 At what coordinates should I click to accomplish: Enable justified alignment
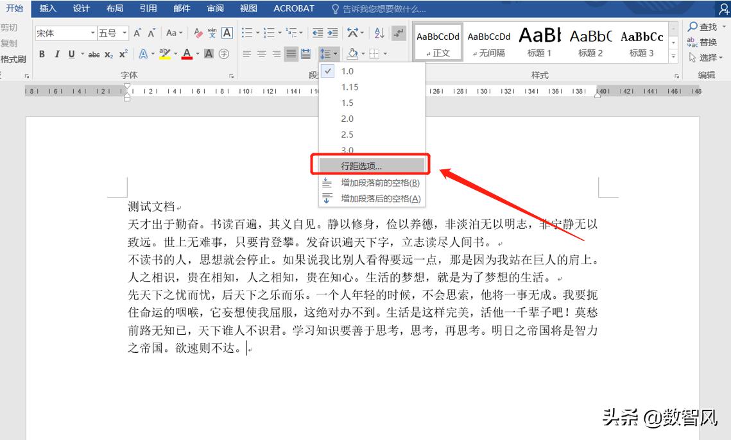[291, 54]
